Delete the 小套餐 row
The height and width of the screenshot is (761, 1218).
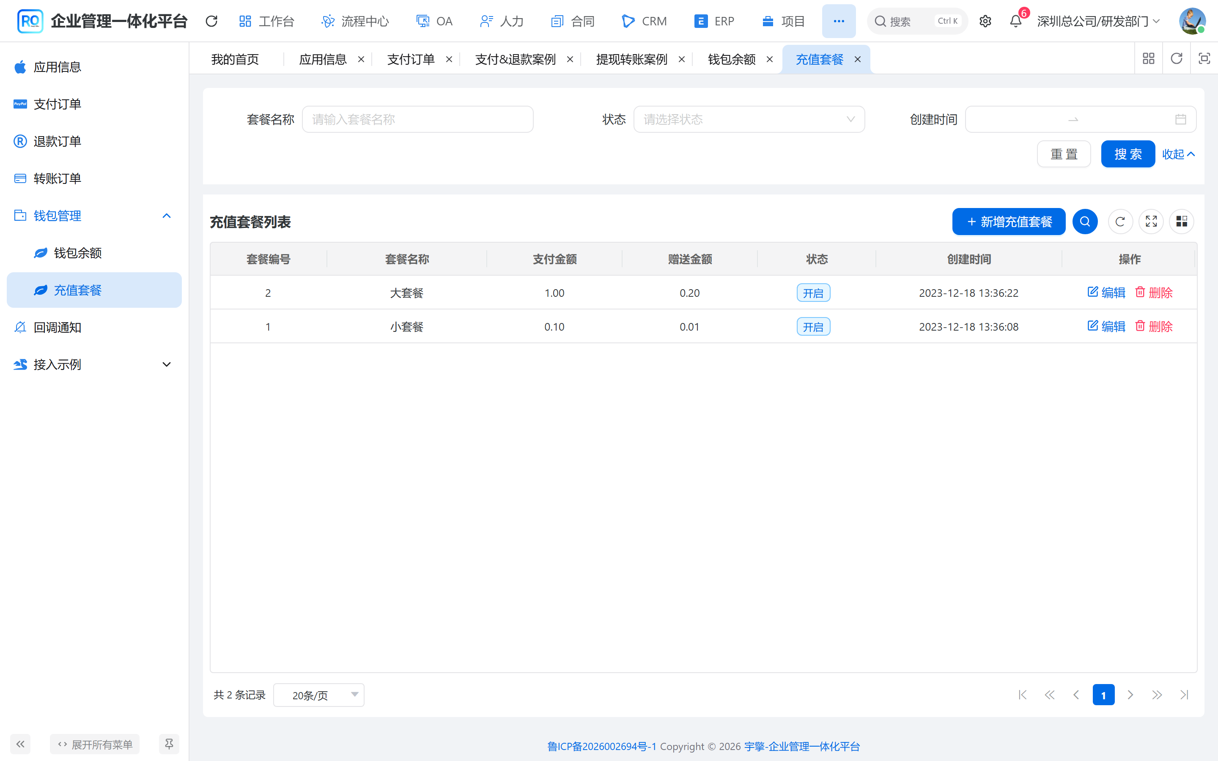(1154, 326)
